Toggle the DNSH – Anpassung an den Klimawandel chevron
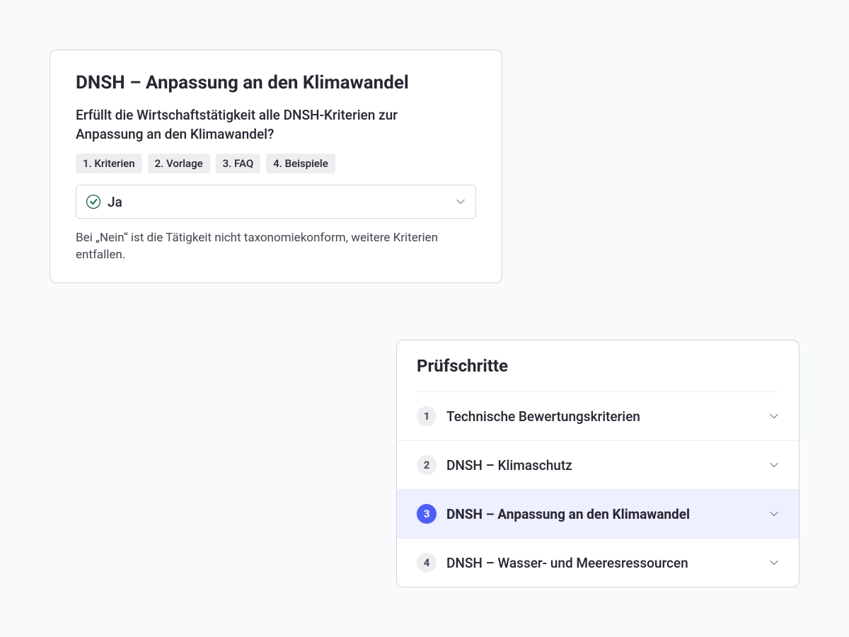849x637 pixels. pos(774,514)
